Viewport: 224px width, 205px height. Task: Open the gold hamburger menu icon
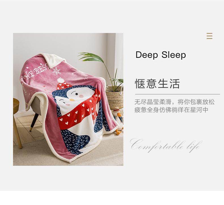tap(210, 36)
